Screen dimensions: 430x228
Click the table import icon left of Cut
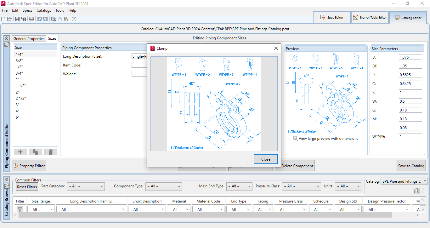pyautogui.click(x=46, y=19)
